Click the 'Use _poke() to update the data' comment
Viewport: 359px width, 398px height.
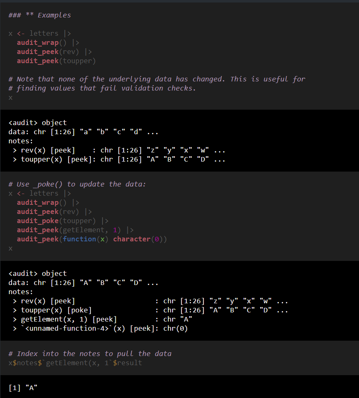77,184
